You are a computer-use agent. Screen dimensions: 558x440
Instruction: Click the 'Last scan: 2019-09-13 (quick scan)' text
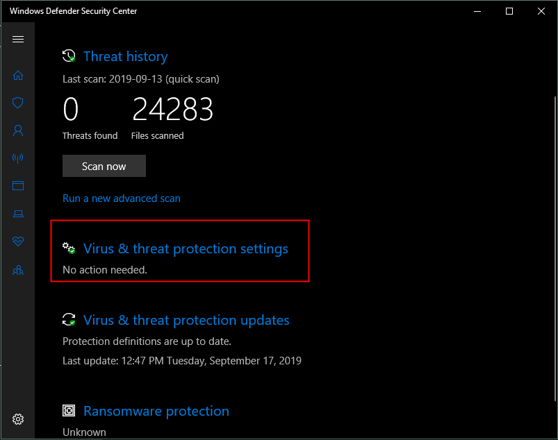pyautogui.click(x=141, y=79)
